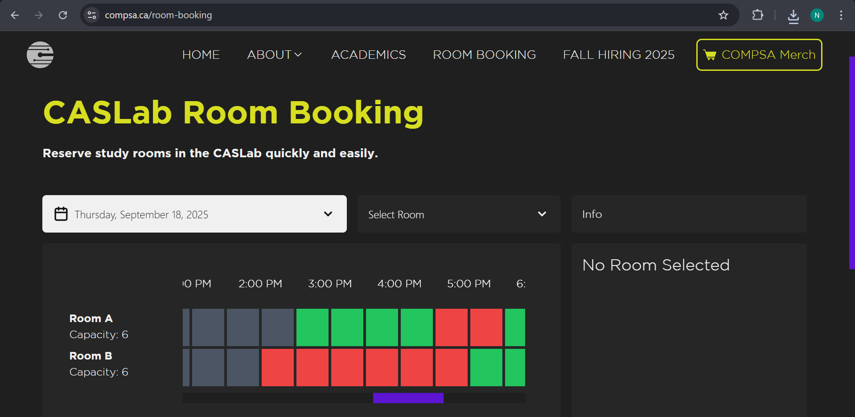Go to the ACADEMICS menu item
The image size is (855, 417).
tap(368, 54)
